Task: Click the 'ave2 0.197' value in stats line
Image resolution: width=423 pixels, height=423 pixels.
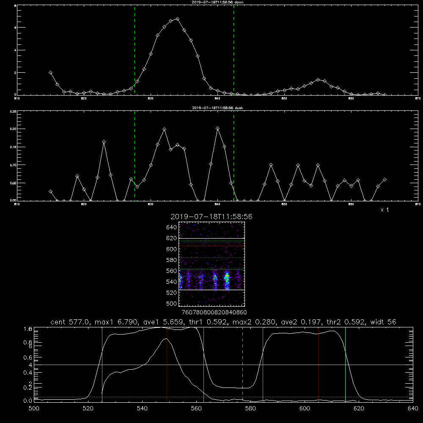Action: (x=301, y=322)
